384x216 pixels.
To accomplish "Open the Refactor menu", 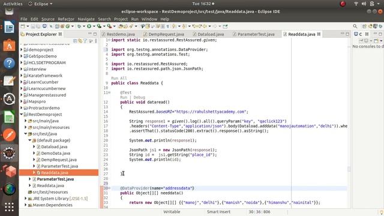I will (66, 19).
